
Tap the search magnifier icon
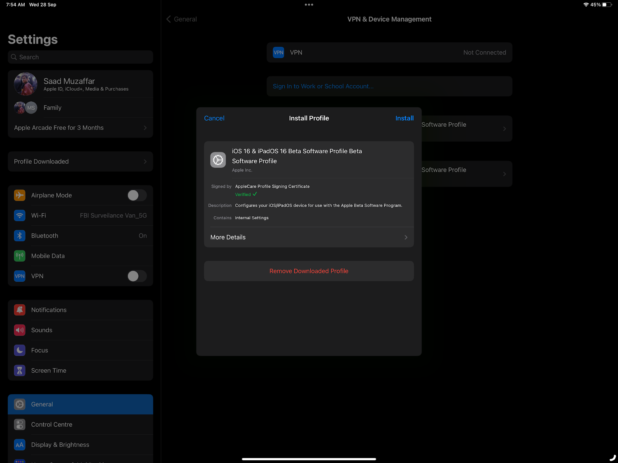tap(14, 57)
